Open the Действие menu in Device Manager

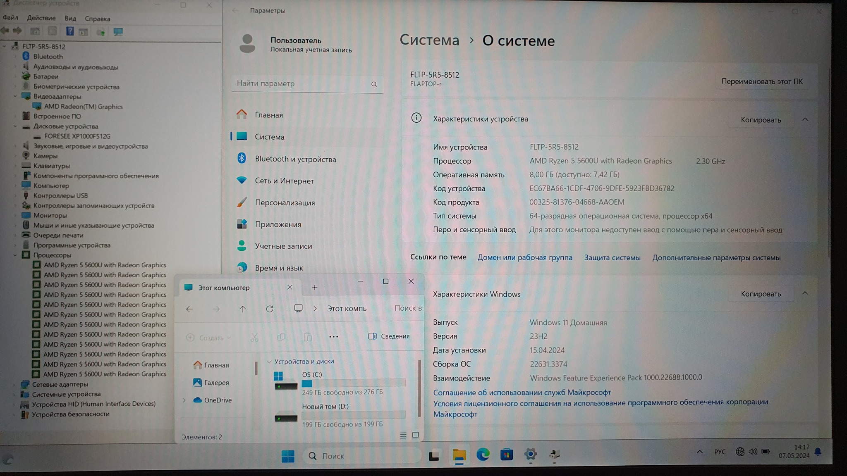41,18
